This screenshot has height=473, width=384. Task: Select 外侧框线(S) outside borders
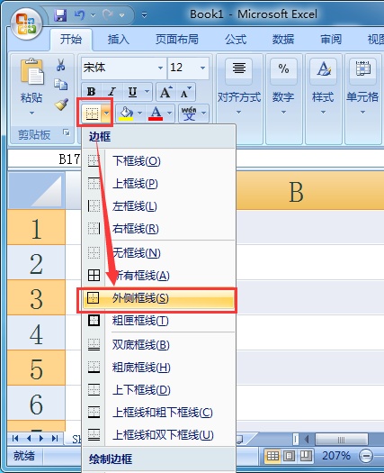tap(158, 298)
